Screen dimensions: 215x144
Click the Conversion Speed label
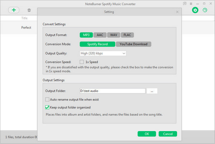tap(58, 62)
